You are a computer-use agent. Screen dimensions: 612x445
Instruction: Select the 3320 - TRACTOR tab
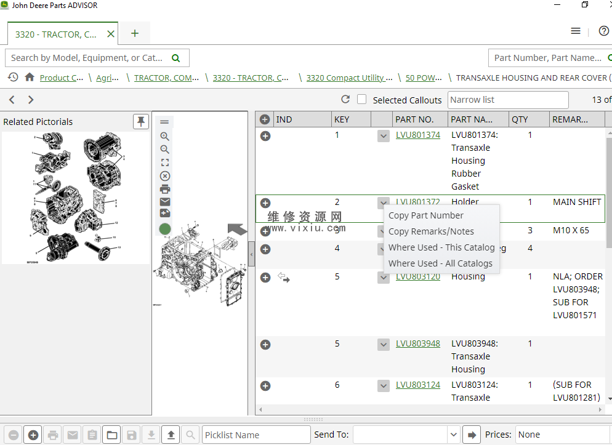[56, 34]
